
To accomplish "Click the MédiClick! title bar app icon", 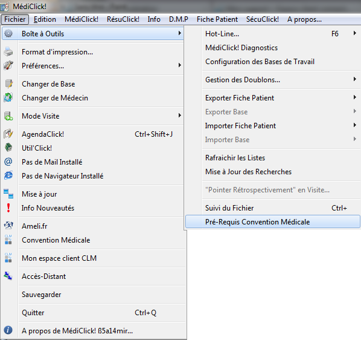I will click(4, 7).
